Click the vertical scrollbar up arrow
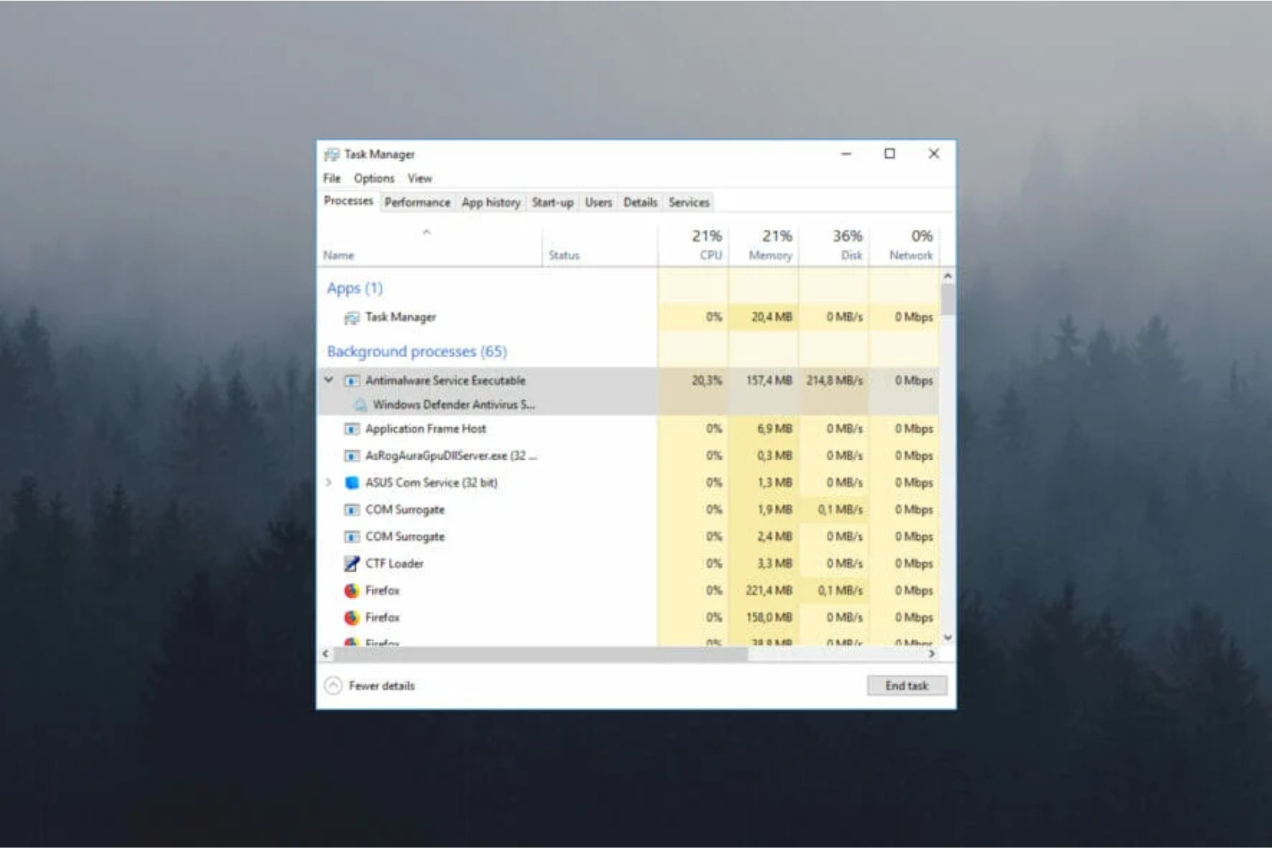The height and width of the screenshot is (848, 1272). [x=947, y=276]
